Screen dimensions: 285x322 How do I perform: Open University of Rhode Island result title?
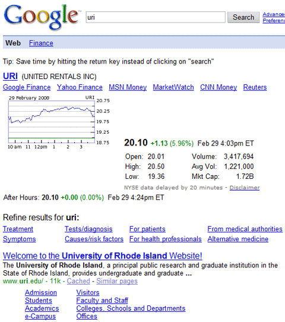click(x=102, y=256)
